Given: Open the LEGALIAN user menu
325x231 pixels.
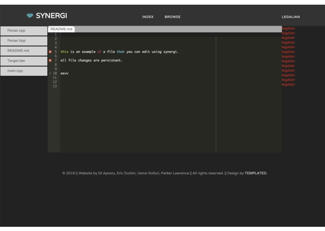Looking at the screenshot, I should [290, 17].
